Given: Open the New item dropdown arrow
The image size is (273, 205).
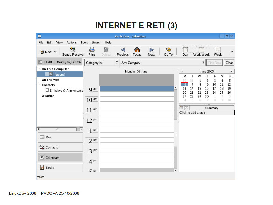Looking at the screenshot, I should (x=55, y=52).
